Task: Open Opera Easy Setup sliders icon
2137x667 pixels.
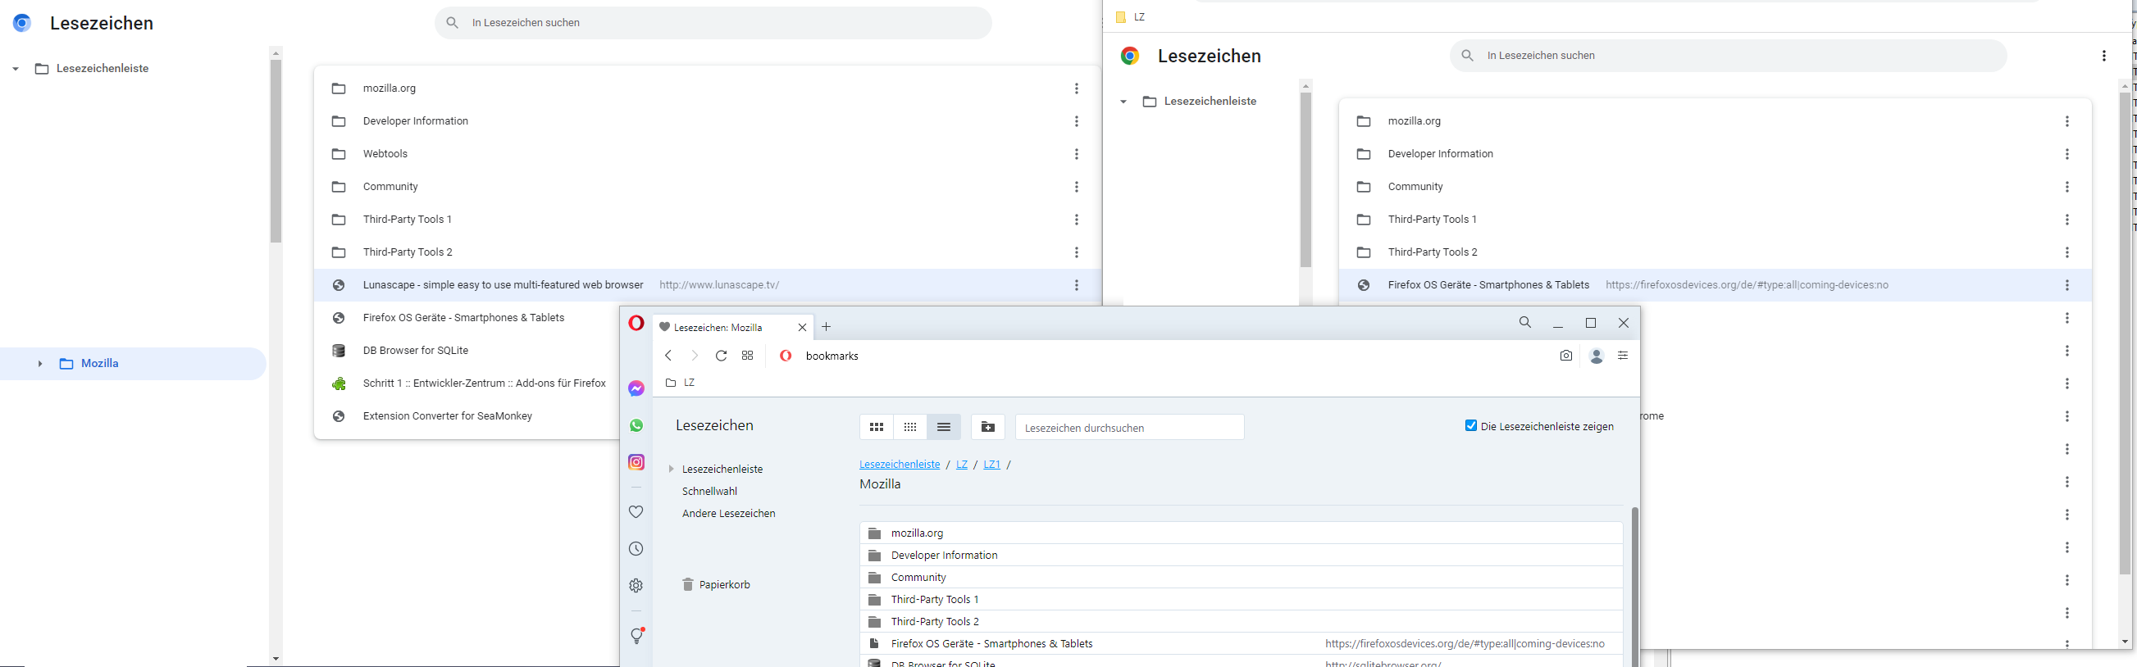Action: (1623, 356)
